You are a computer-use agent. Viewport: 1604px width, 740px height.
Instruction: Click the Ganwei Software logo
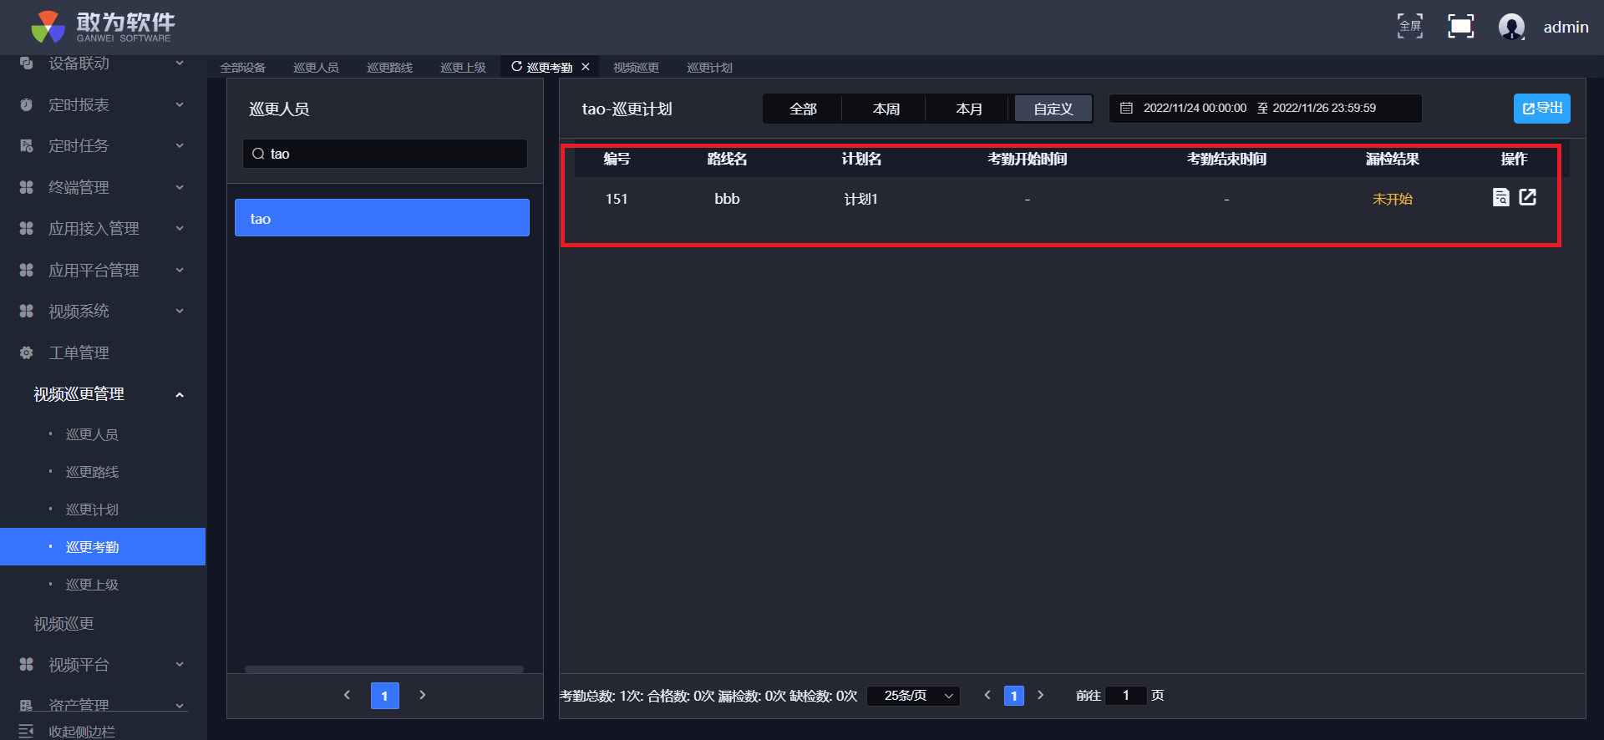[x=103, y=27]
